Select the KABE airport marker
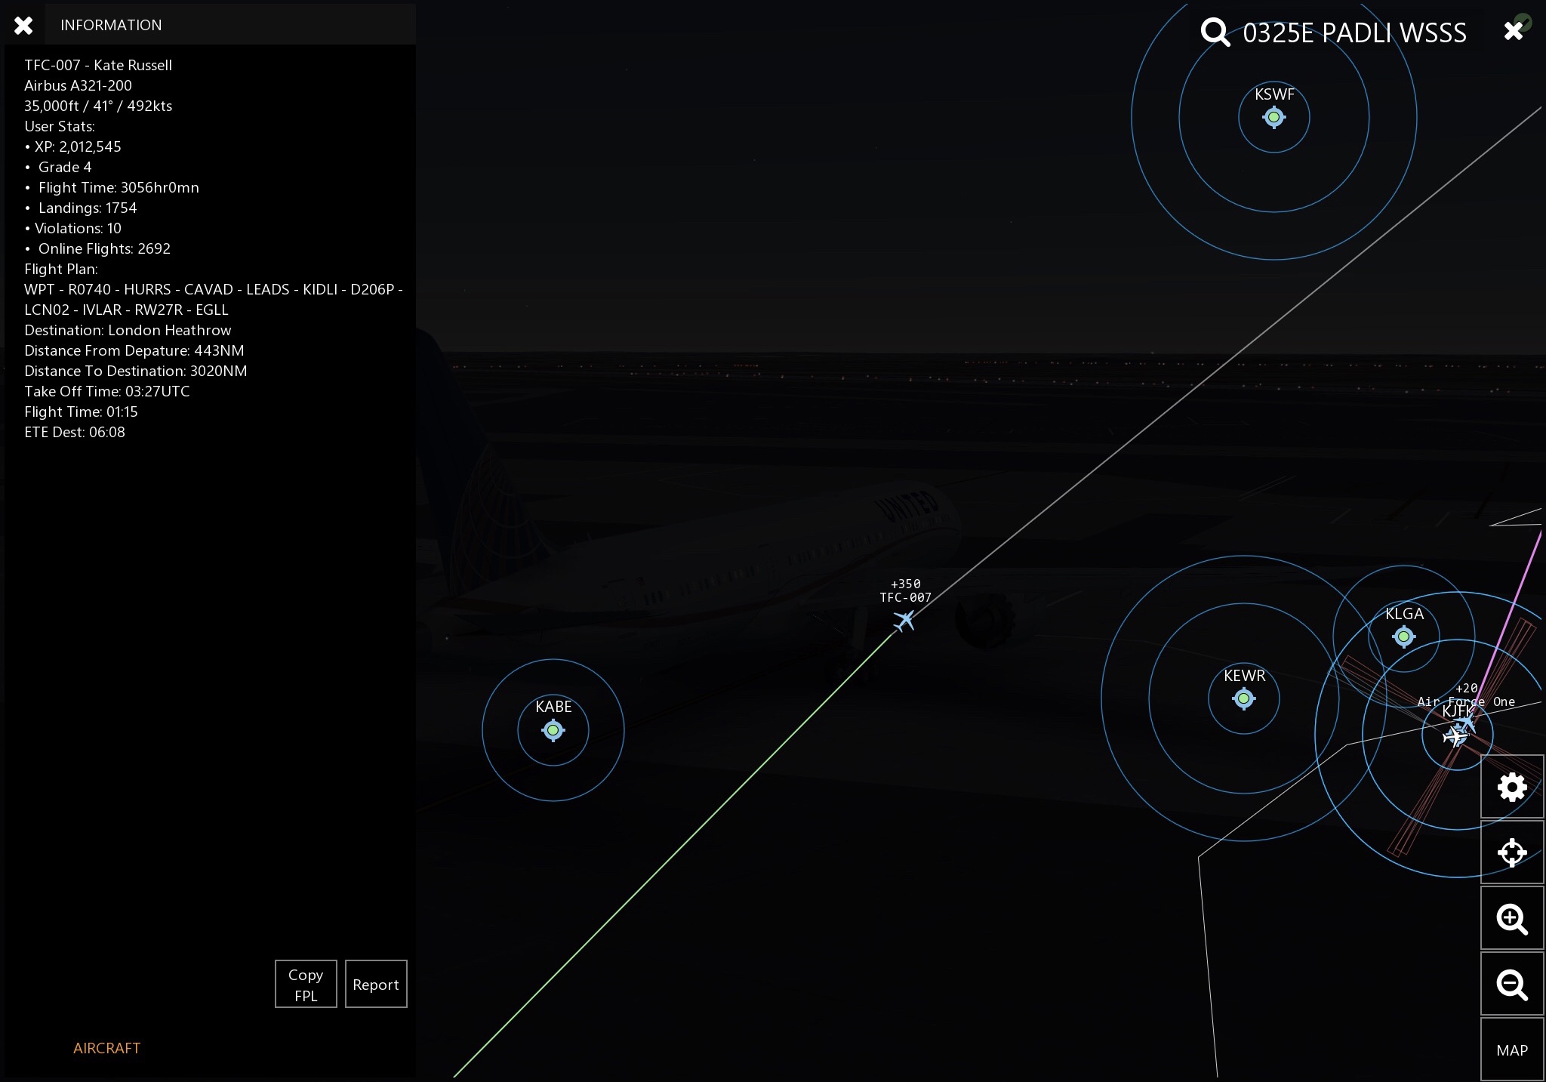The image size is (1546, 1082). click(x=553, y=730)
